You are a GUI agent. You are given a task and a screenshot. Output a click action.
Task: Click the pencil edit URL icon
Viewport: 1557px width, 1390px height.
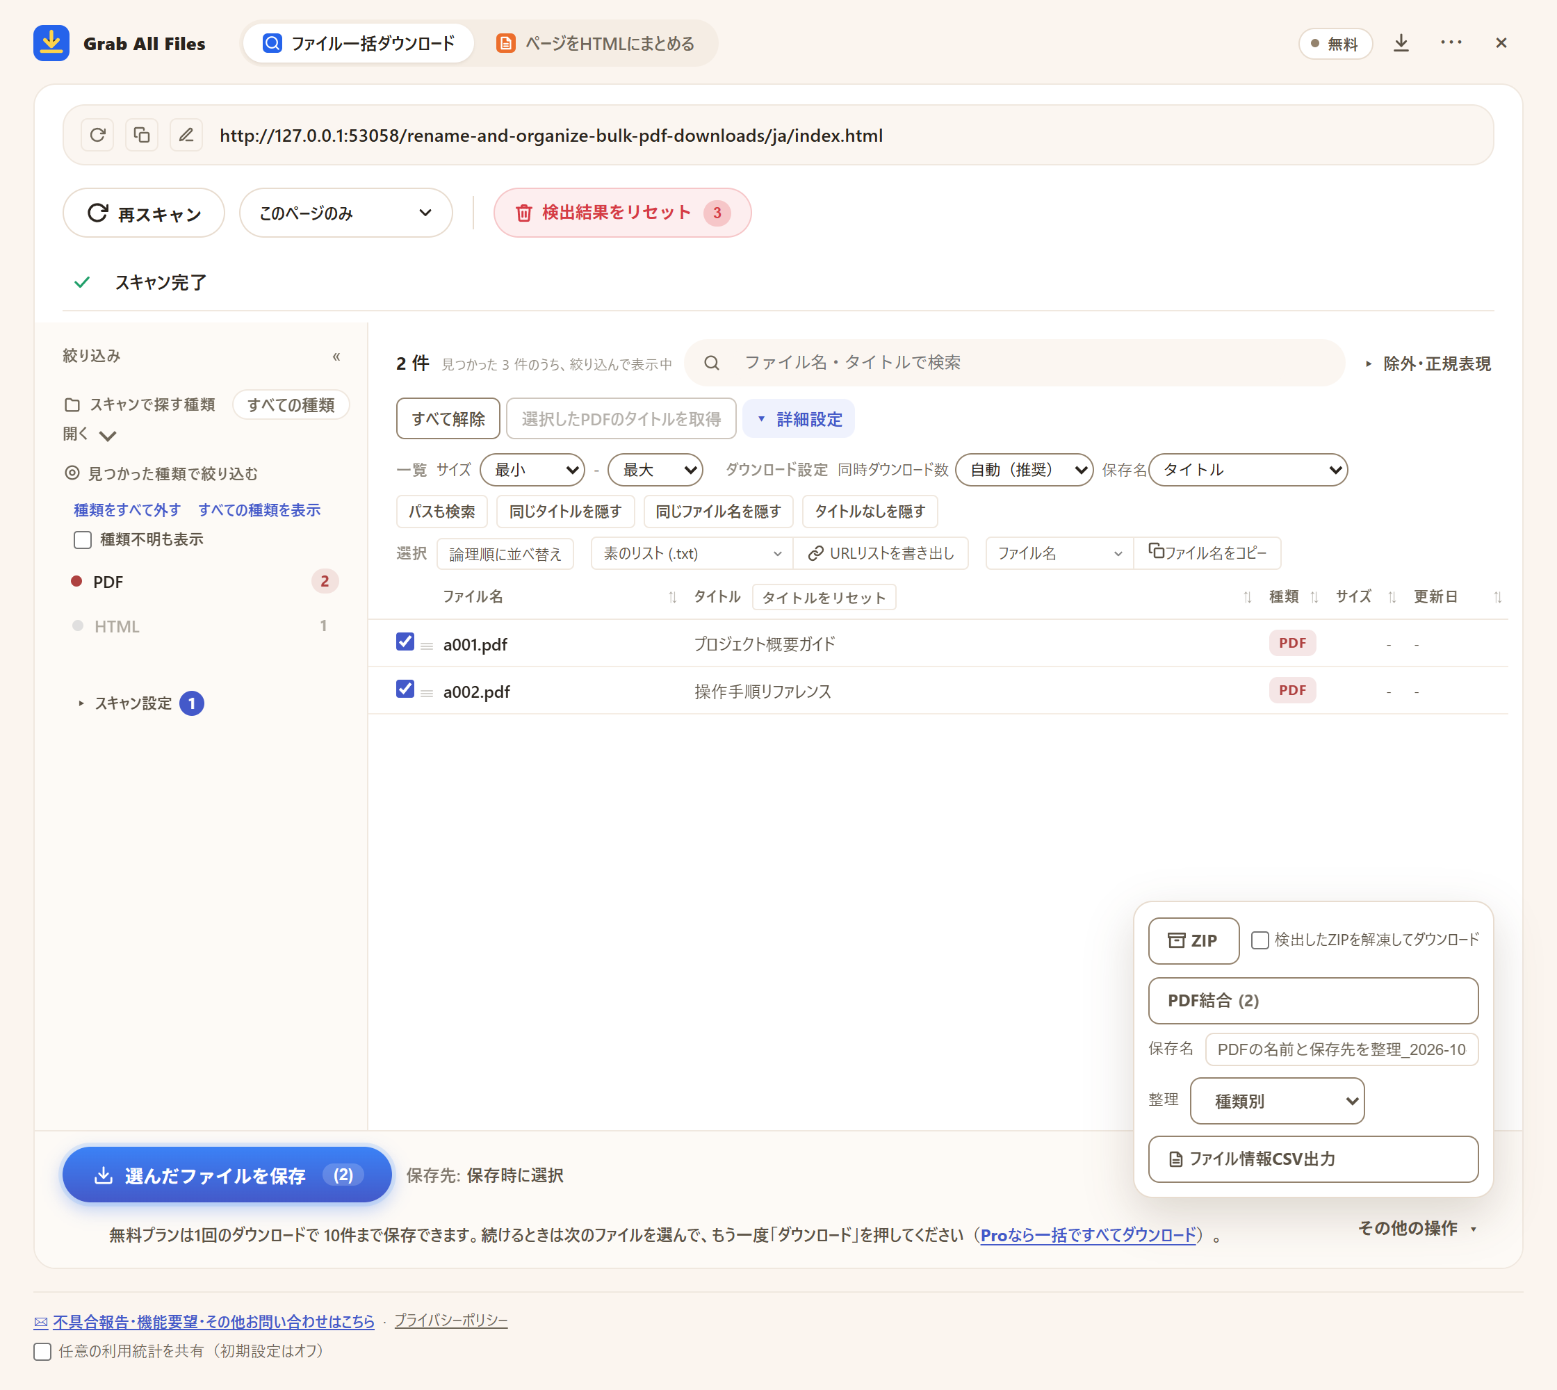click(186, 136)
